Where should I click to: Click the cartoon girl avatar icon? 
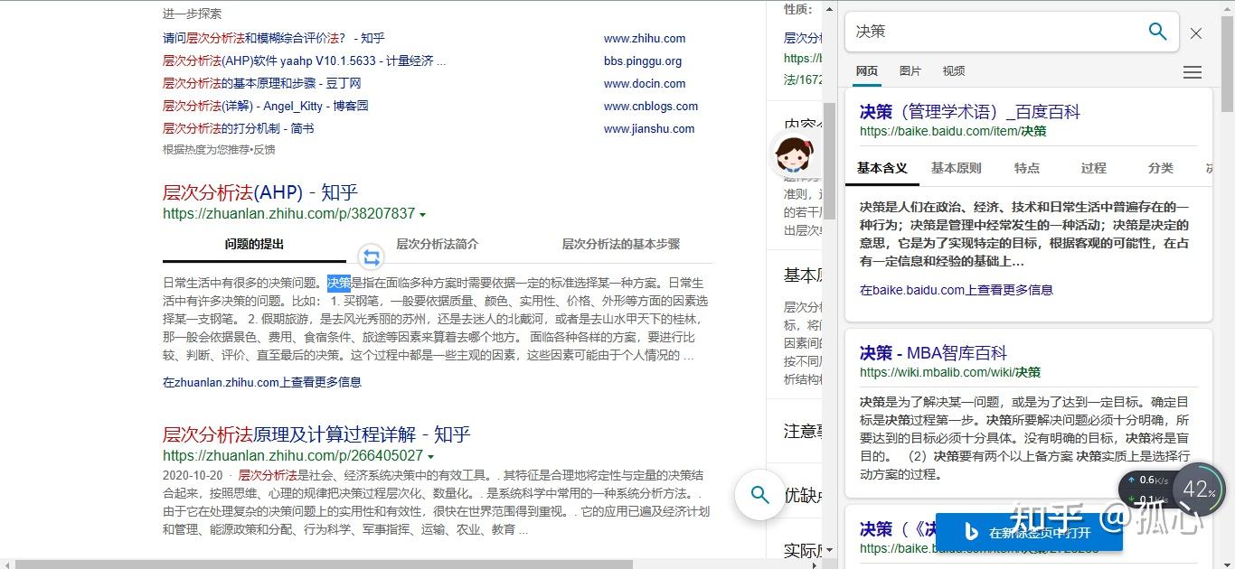click(793, 154)
